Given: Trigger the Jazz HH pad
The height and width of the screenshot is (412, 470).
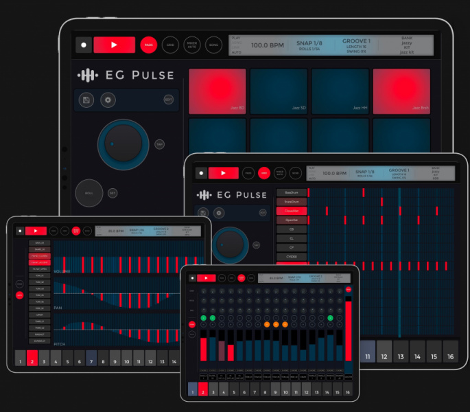Looking at the screenshot, I should pos(340,91).
